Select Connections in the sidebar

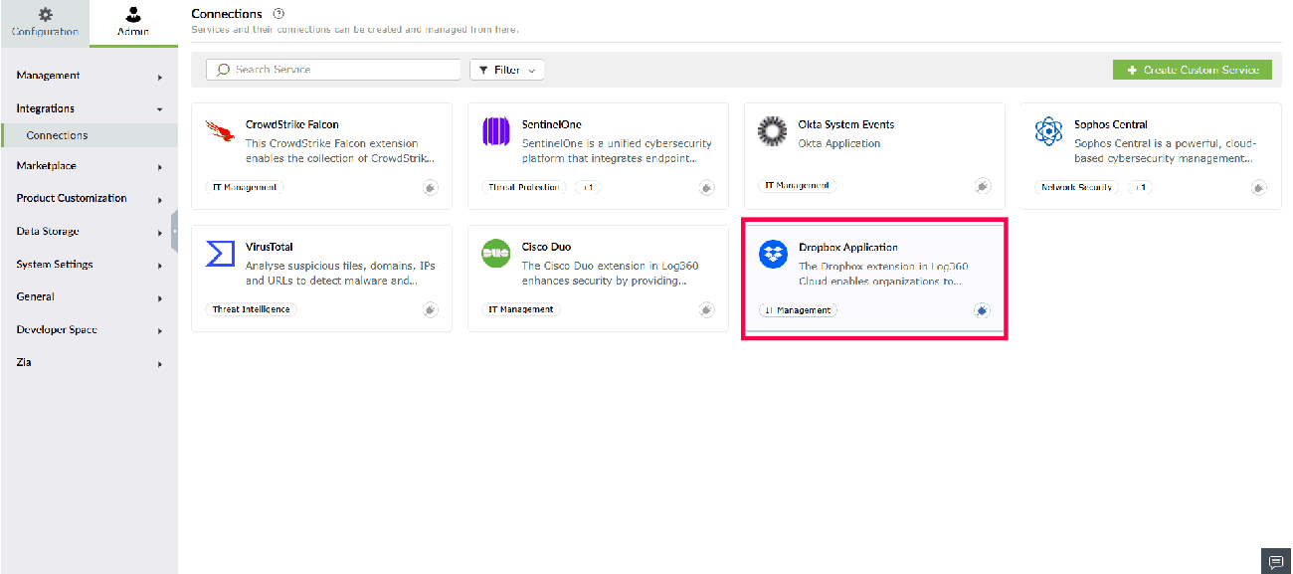(x=89, y=135)
